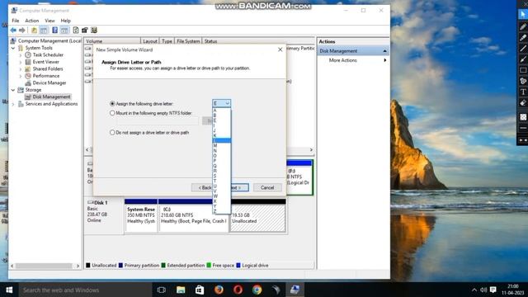Click Show/Hide Action Pane toolbar icon
The width and height of the screenshot is (528, 297).
64,31
